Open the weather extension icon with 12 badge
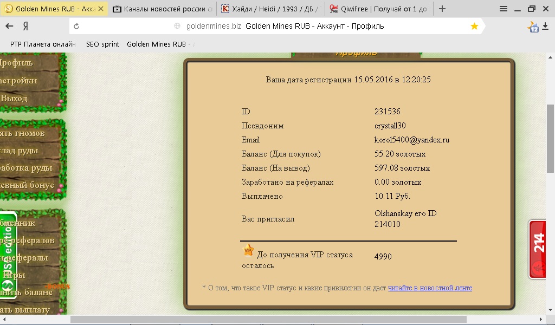This screenshot has height=325, width=555. click(x=533, y=27)
